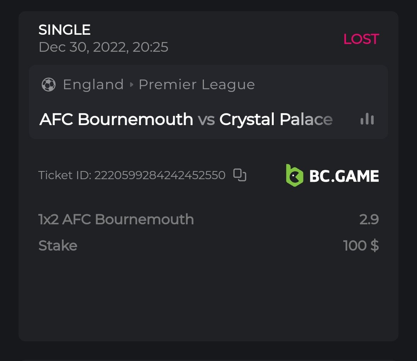The image size is (417, 361).
Task: Open the Premier League link
Action: tap(197, 85)
